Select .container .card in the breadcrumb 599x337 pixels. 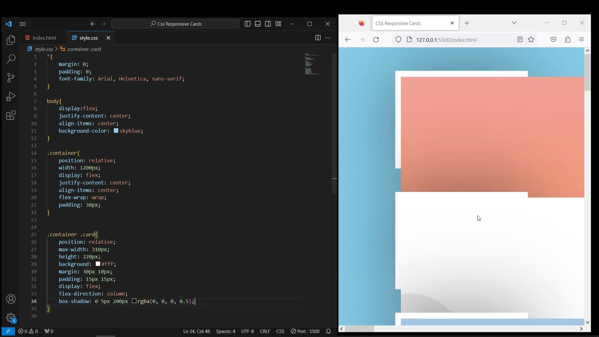83,49
